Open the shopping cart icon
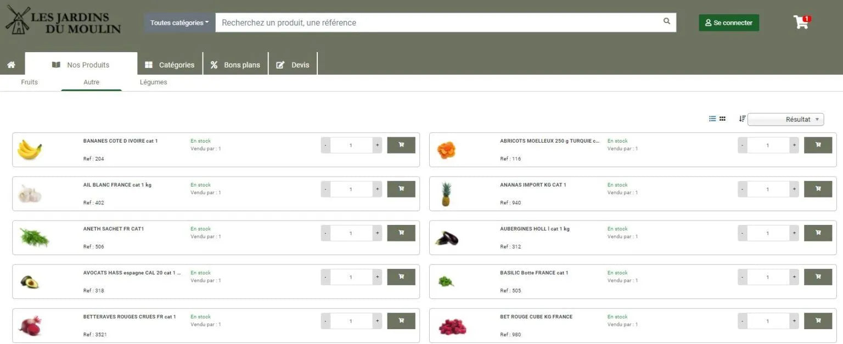Screen dimensions: 843x344 coord(801,22)
